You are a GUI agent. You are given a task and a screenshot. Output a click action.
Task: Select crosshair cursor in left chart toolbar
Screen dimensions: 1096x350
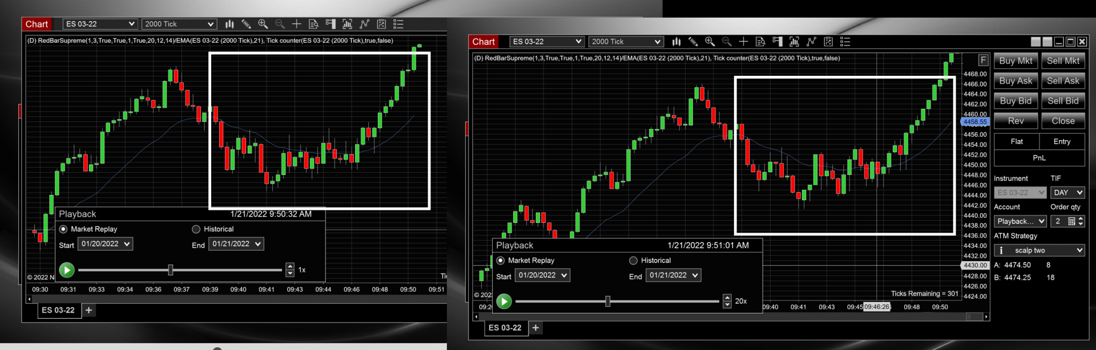tap(296, 24)
